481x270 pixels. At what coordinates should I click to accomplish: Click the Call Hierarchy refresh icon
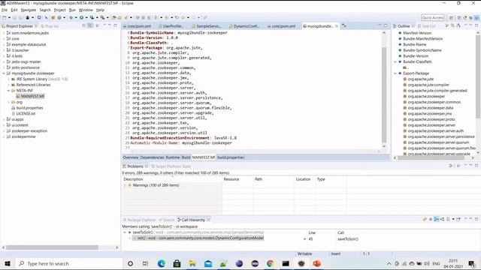(x=425, y=219)
